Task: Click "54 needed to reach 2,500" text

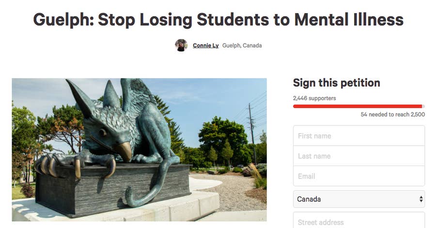Action: (392, 115)
